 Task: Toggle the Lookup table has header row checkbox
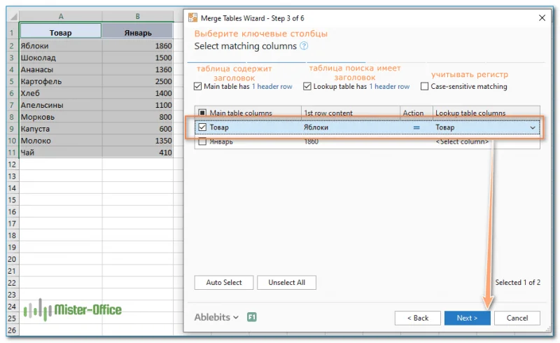(308, 87)
